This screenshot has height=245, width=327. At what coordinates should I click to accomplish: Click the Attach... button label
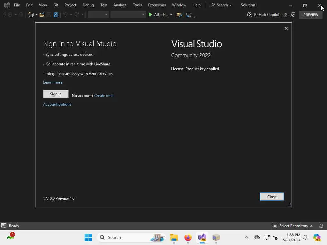(x=161, y=15)
